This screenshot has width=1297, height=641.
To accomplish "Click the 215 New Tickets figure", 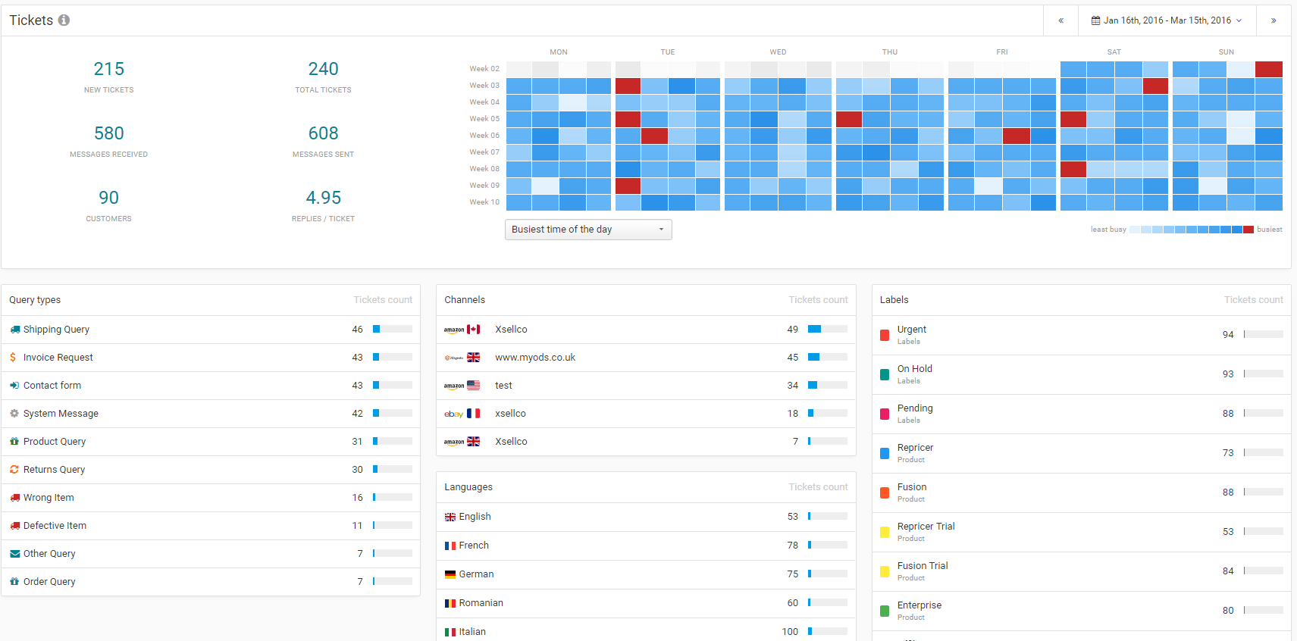I will [108, 69].
